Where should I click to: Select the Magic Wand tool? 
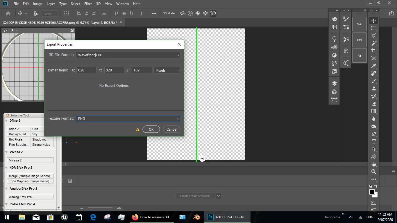(x=374, y=43)
